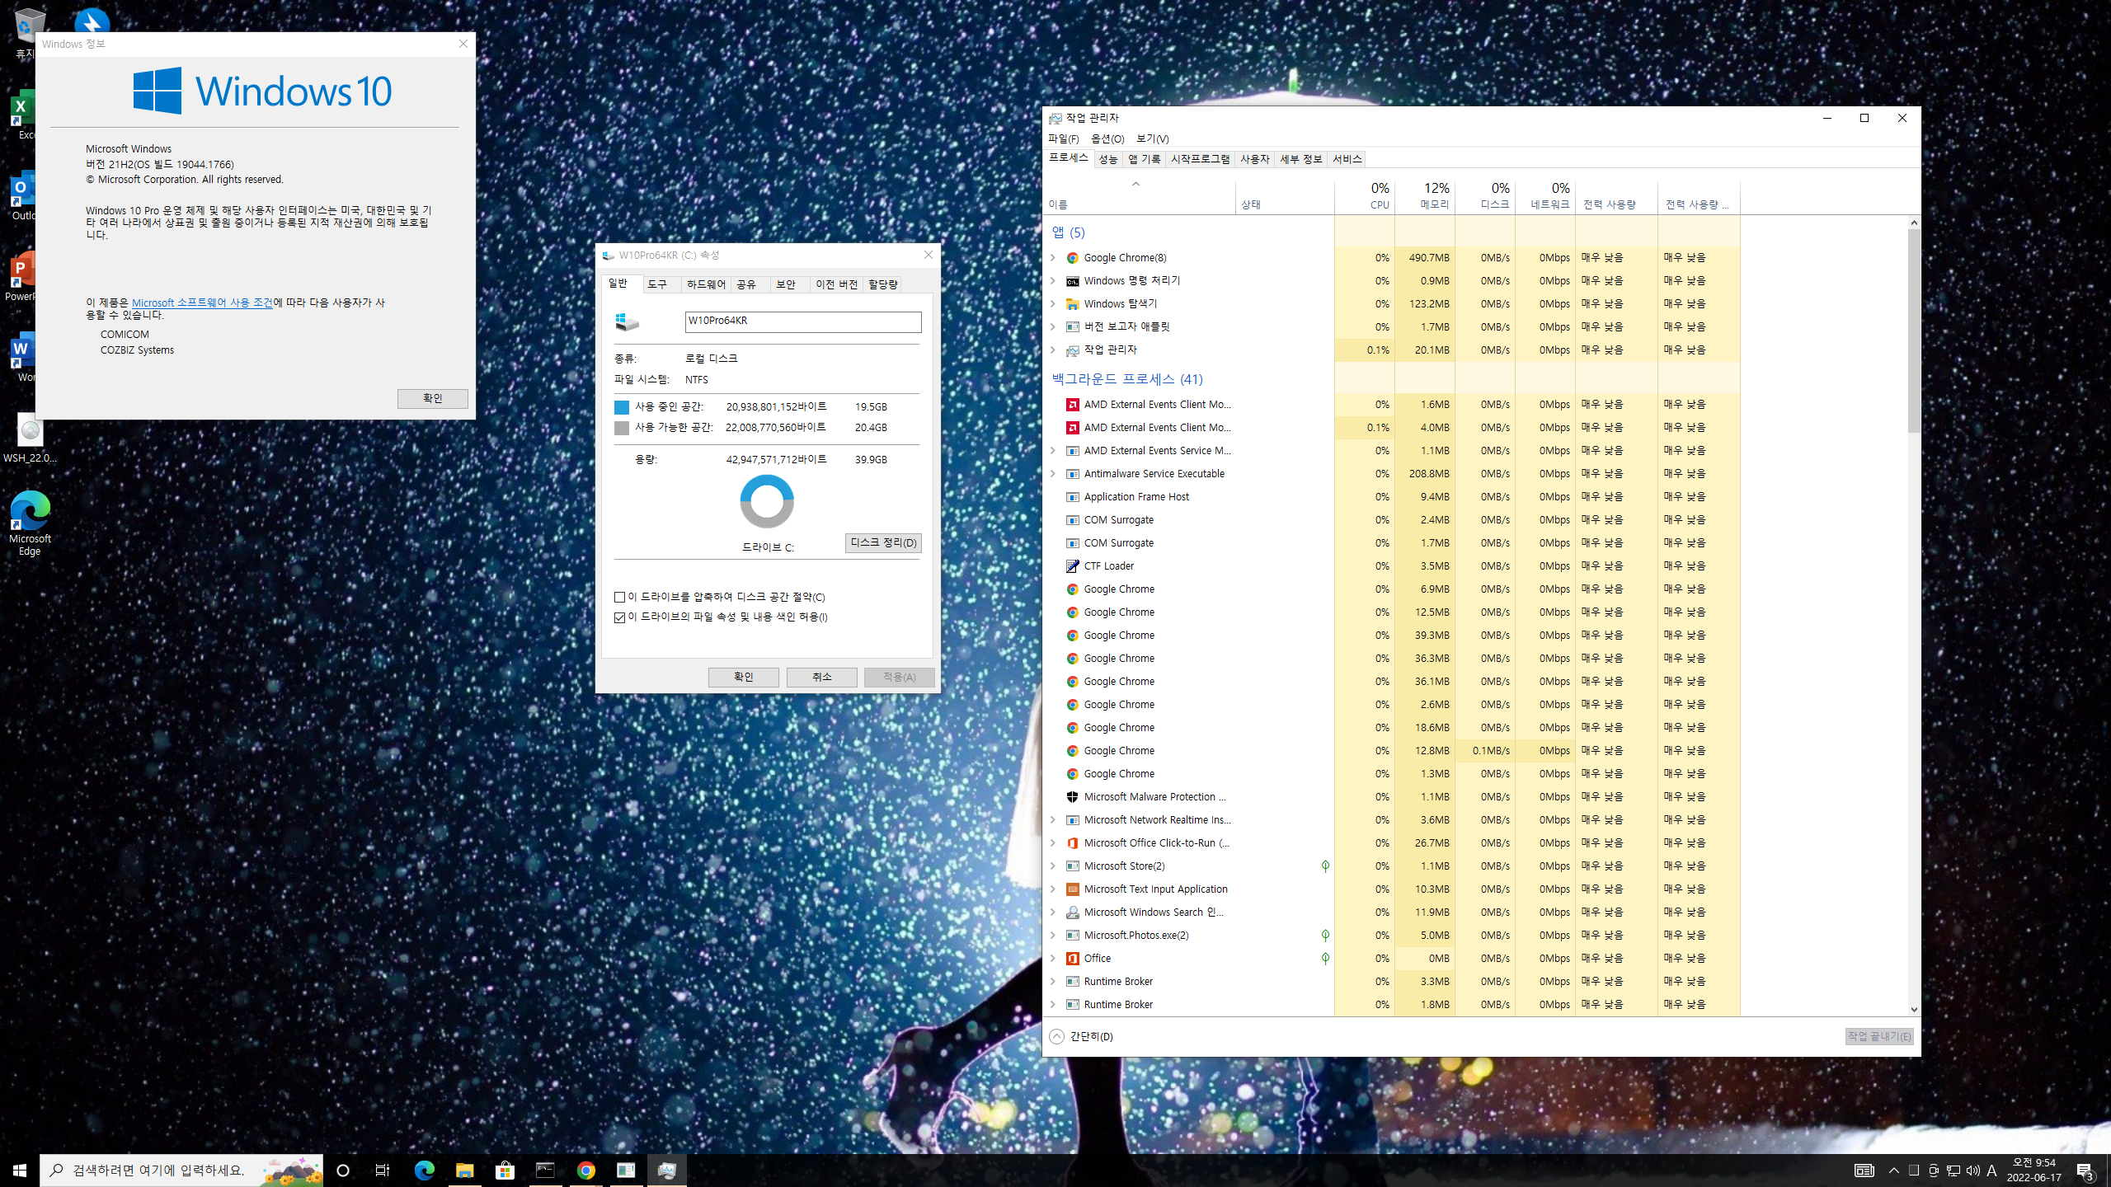Expand Antimalware Service Executable row
The height and width of the screenshot is (1187, 2111).
(1053, 474)
